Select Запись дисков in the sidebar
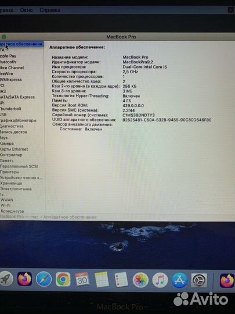Viewport: 235px width, 314px height. [x=13, y=132]
